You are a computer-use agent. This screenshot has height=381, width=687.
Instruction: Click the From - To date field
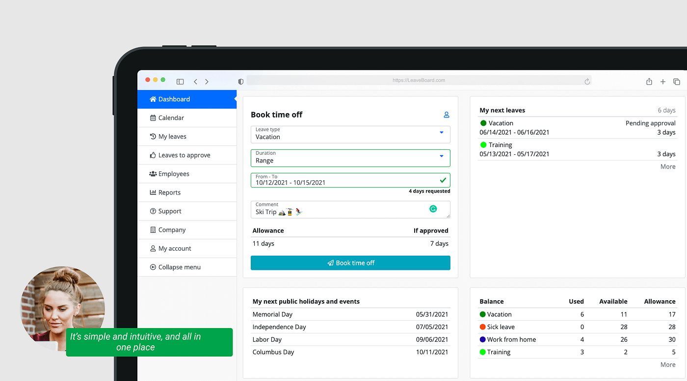click(x=343, y=180)
